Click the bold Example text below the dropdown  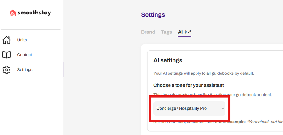(x=236, y=122)
